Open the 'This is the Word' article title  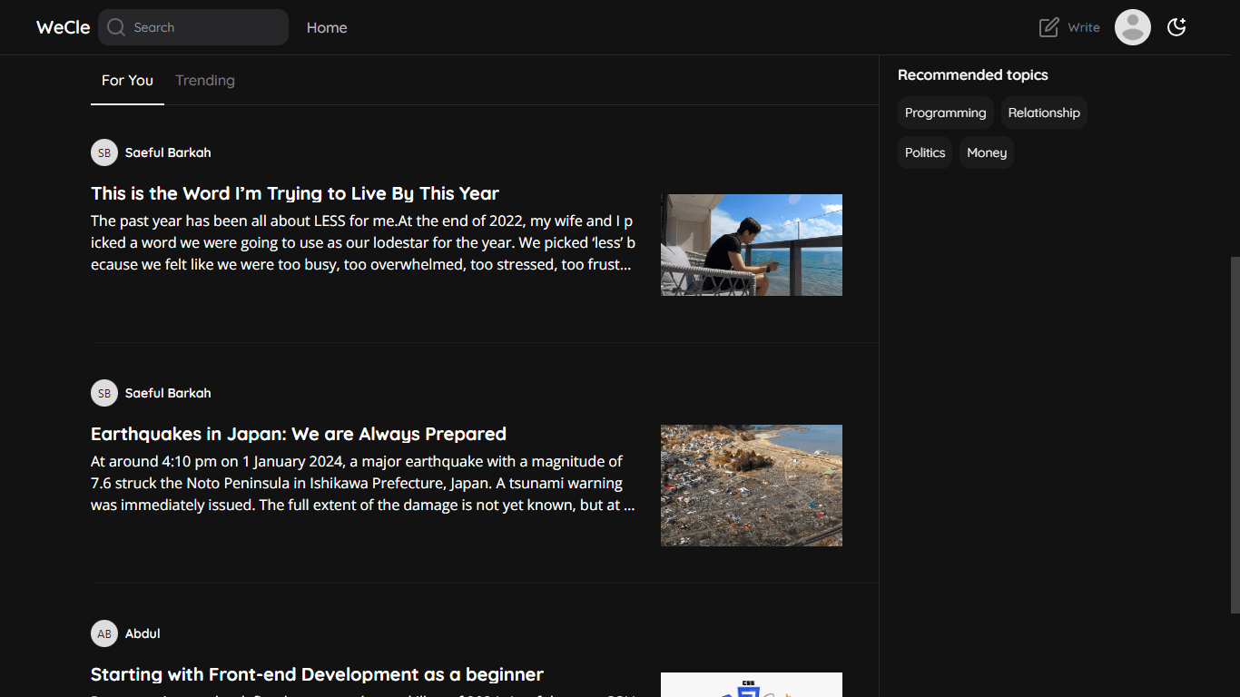coord(295,193)
